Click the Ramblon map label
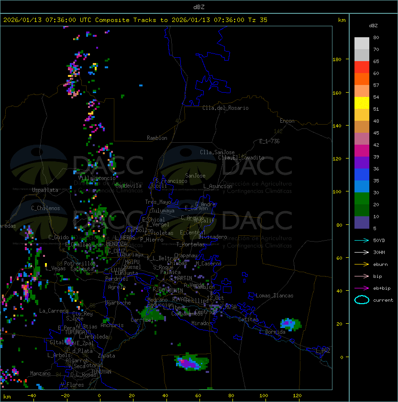This screenshot has height=402, width=398. pos(157,138)
